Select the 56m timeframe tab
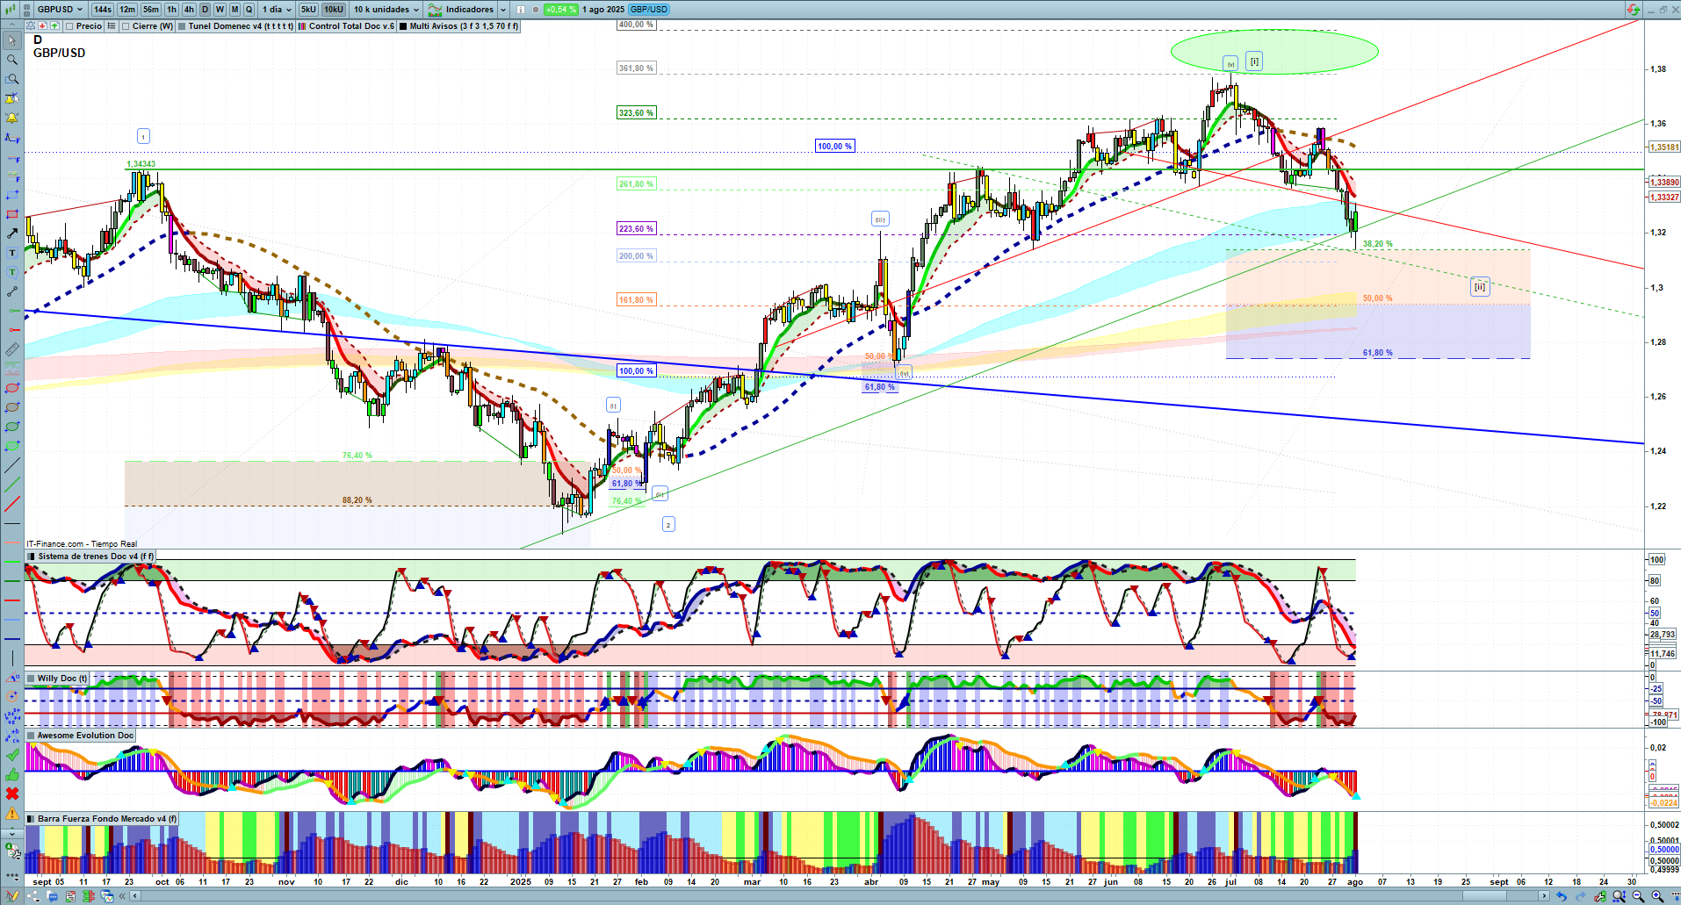The image size is (1681, 905). point(151,10)
